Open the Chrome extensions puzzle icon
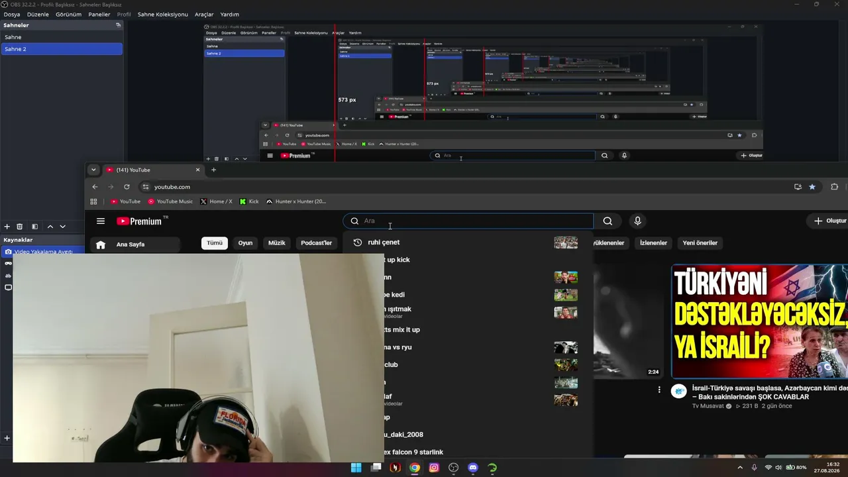848x477 pixels. point(834,187)
